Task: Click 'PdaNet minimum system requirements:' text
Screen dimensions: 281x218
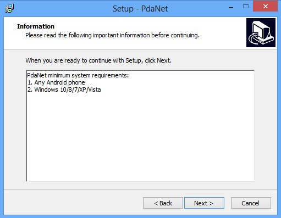Action: point(78,75)
